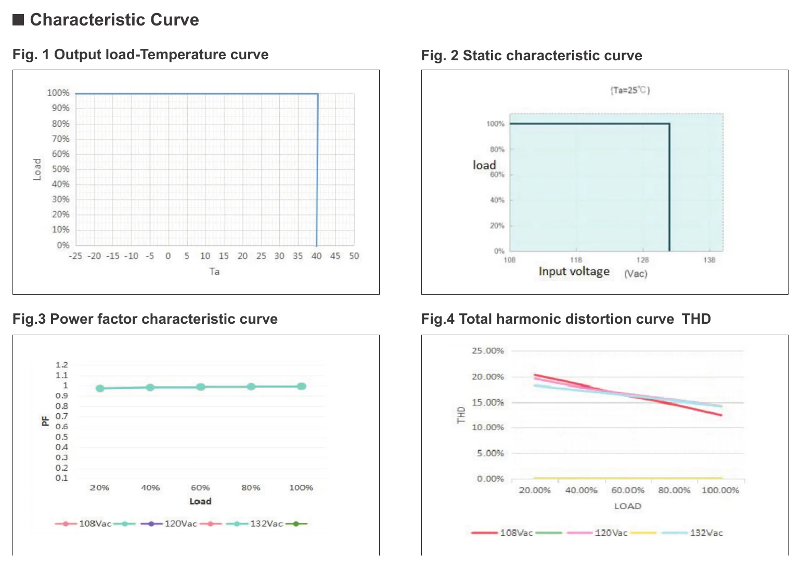Click the dark green legend marker in Fig. 3
The image size is (801, 568).
(x=296, y=523)
